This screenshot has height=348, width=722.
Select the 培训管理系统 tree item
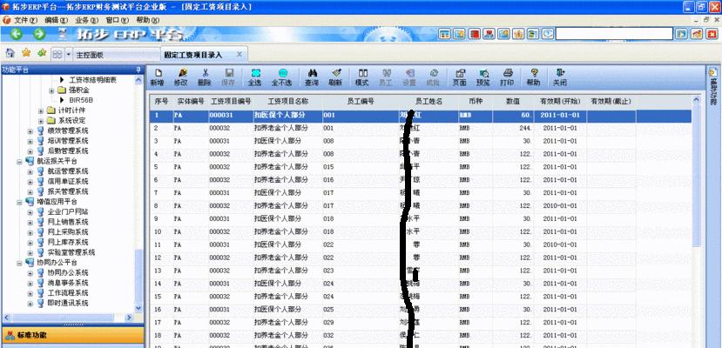coord(68,141)
